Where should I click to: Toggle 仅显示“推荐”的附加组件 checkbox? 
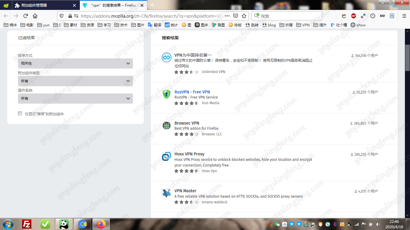[x=20, y=114]
